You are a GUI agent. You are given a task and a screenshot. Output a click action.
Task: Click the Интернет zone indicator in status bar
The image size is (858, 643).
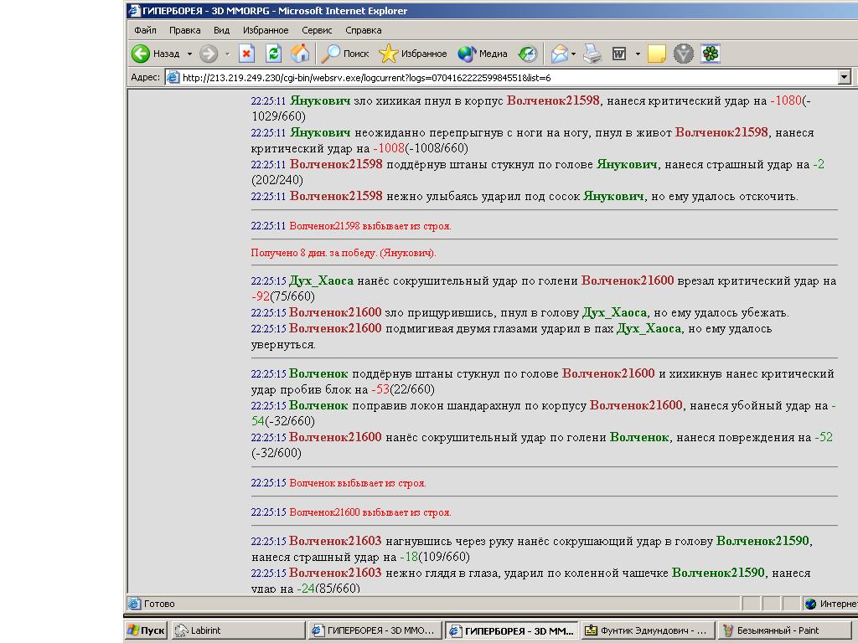pyautogui.click(x=831, y=604)
